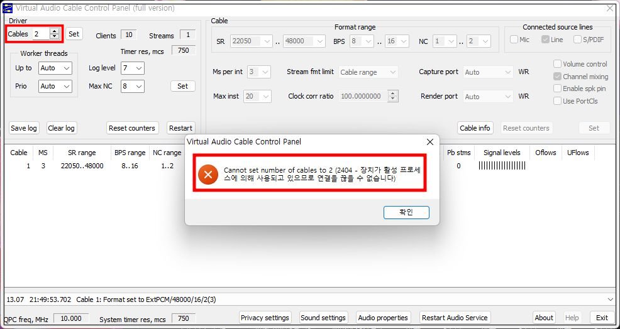
Task: Click the Signal levels column header
Action: coord(502,153)
